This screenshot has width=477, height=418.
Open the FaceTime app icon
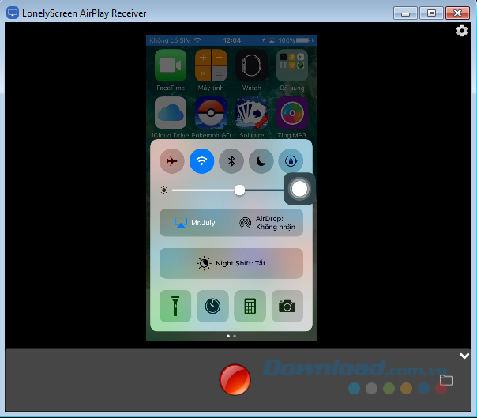coord(171,66)
